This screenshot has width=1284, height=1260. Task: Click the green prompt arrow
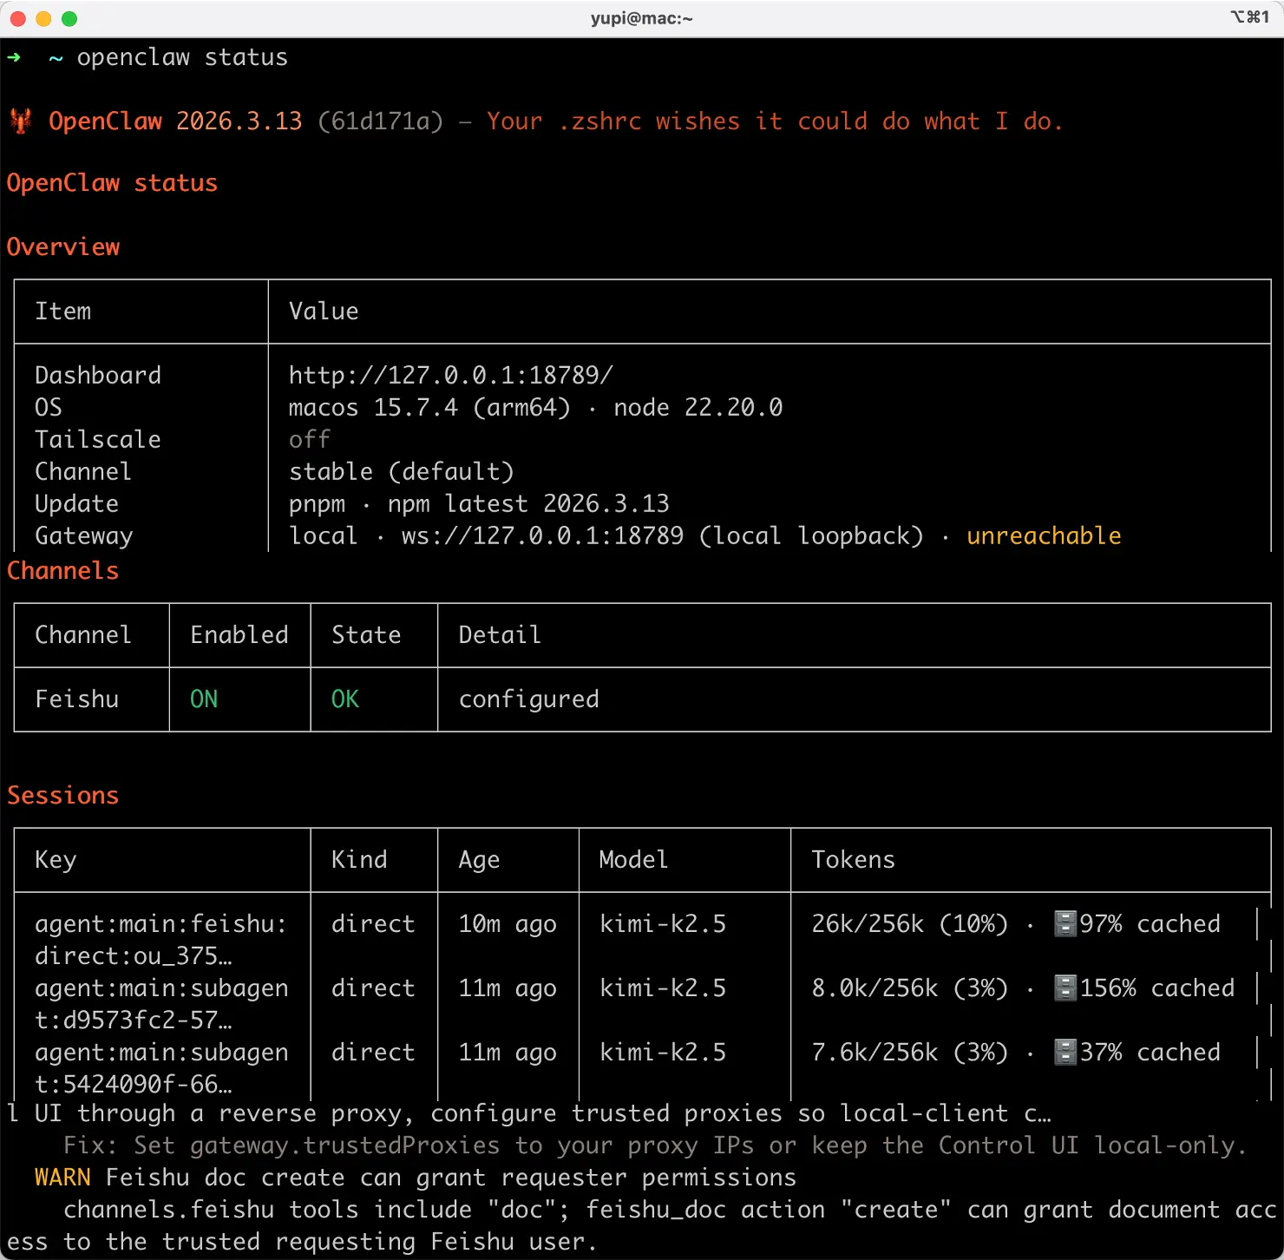pyautogui.click(x=14, y=57)
